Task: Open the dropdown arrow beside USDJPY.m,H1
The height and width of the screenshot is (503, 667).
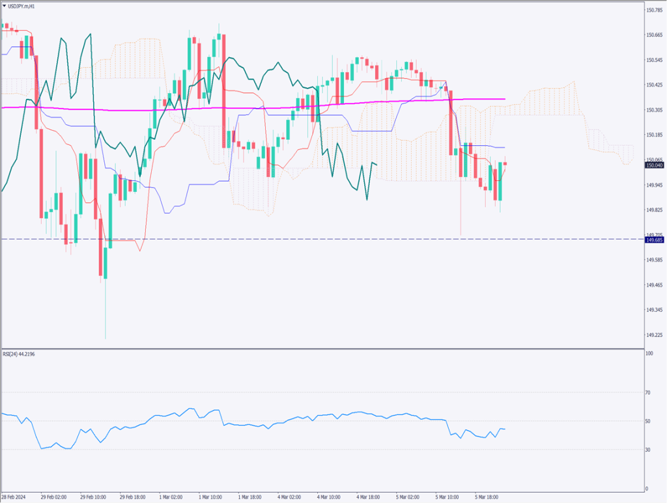Action: pyautogui.click(x=4, y=6)
